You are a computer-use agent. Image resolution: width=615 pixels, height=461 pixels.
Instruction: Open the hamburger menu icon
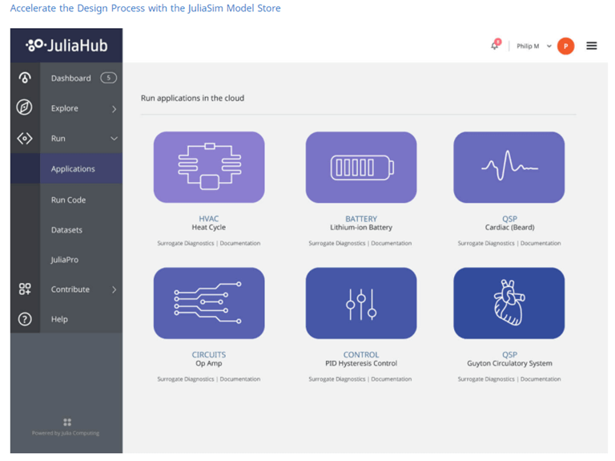click(x=592, y=46)
